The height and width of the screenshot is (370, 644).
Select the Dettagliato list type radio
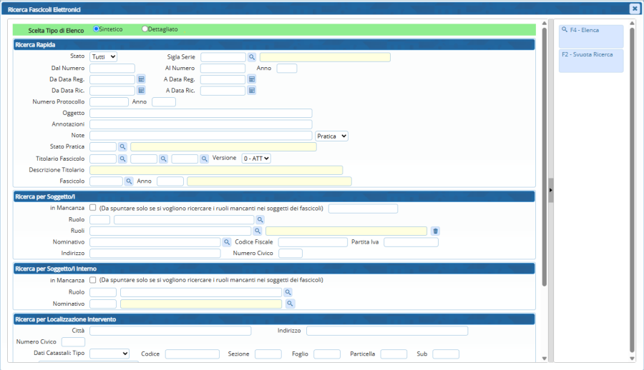145,29
